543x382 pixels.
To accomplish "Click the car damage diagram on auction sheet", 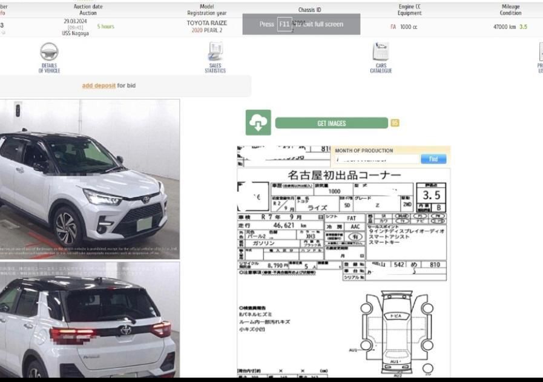I will click(x=397, y=333).
